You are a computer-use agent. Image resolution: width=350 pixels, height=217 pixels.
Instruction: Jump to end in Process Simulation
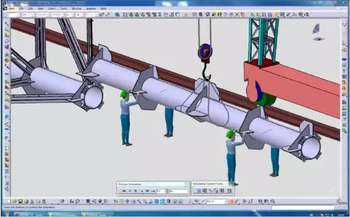[147, 191]
